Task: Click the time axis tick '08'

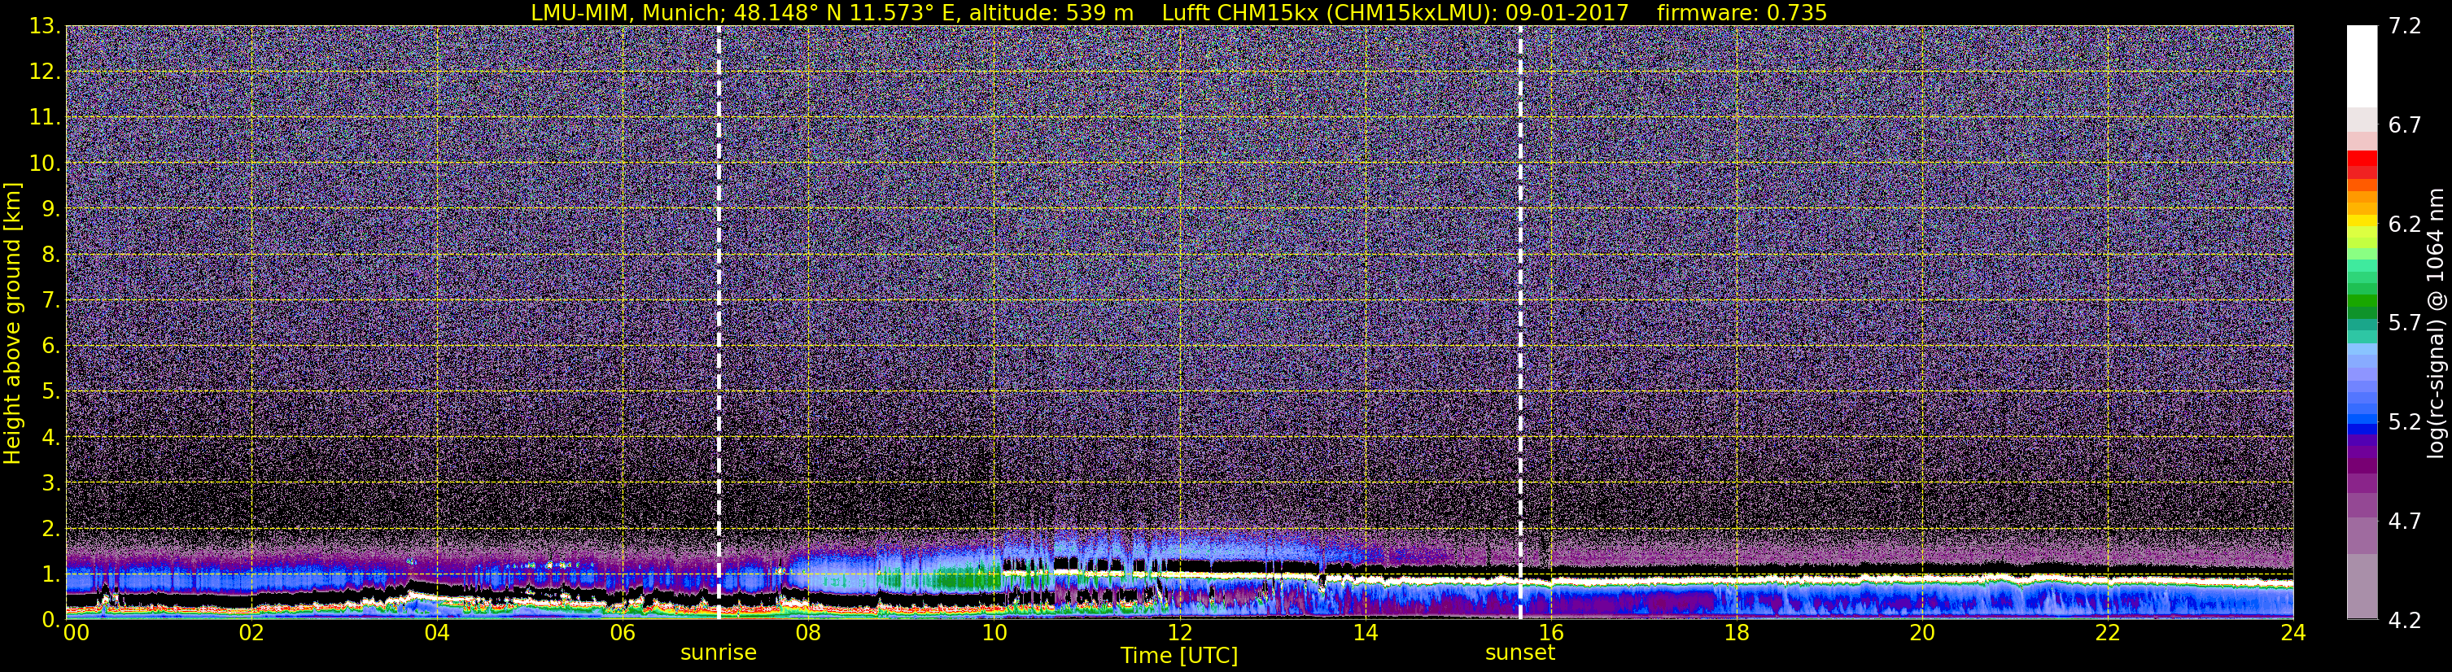Action: coord(808,633)
